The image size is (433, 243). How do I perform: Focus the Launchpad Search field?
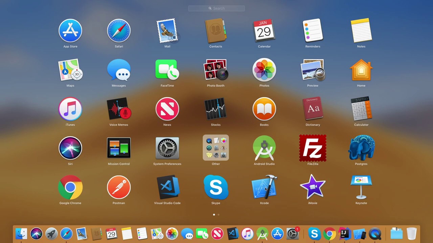pos(216,8)
